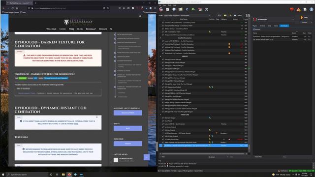The height and width of the screenshot is (177, 315).
Task: Click the Windows Start button
Action: (x=3, y=175)
